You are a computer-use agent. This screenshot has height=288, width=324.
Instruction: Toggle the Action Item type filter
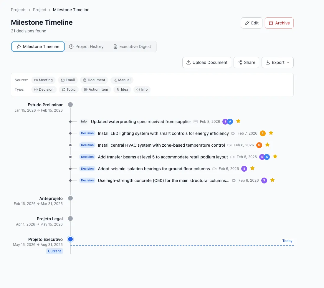(x=96, y=90)
